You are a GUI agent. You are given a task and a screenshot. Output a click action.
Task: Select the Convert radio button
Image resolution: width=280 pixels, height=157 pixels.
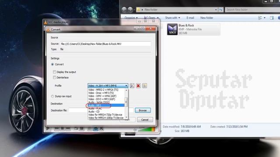click(x=52, y=64)
